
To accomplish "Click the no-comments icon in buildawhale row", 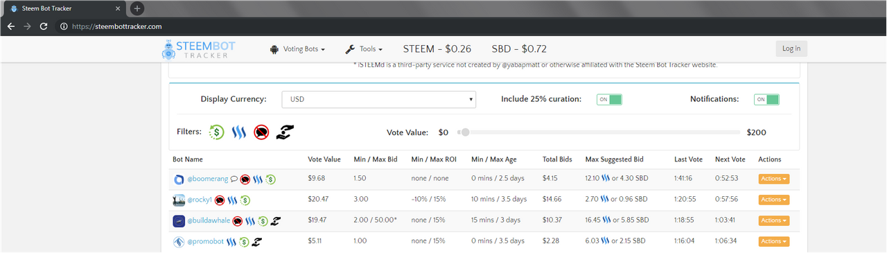I will click(238, 221).
